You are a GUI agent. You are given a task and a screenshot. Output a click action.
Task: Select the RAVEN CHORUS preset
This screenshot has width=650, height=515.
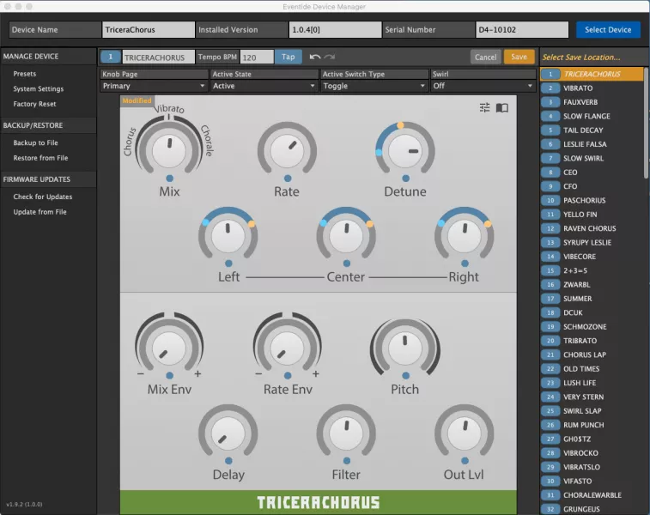[x=592, y=228]
